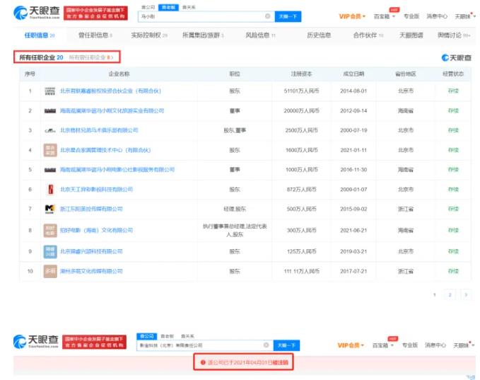Viewport: 480px width, 380px height.
Task: Switch to the 所属集团/族群 tab
Action: [203, 35]
